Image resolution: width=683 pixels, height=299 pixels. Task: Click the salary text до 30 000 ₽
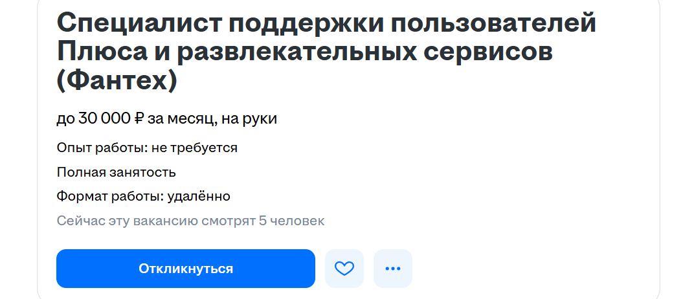[100, 118]
